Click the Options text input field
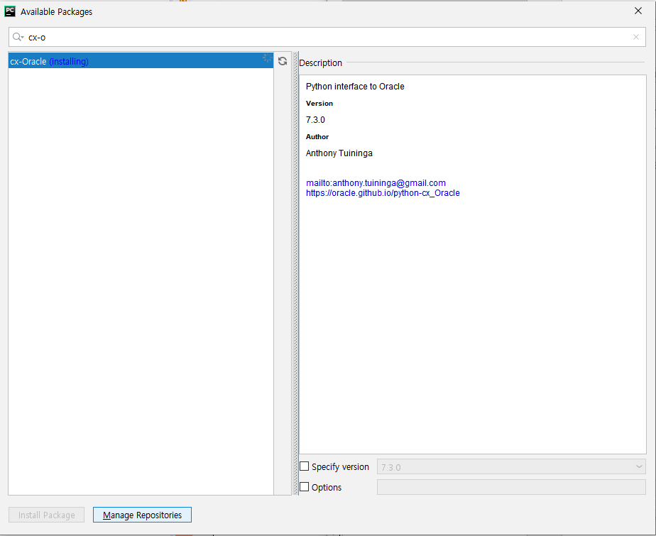 [511, 487]
